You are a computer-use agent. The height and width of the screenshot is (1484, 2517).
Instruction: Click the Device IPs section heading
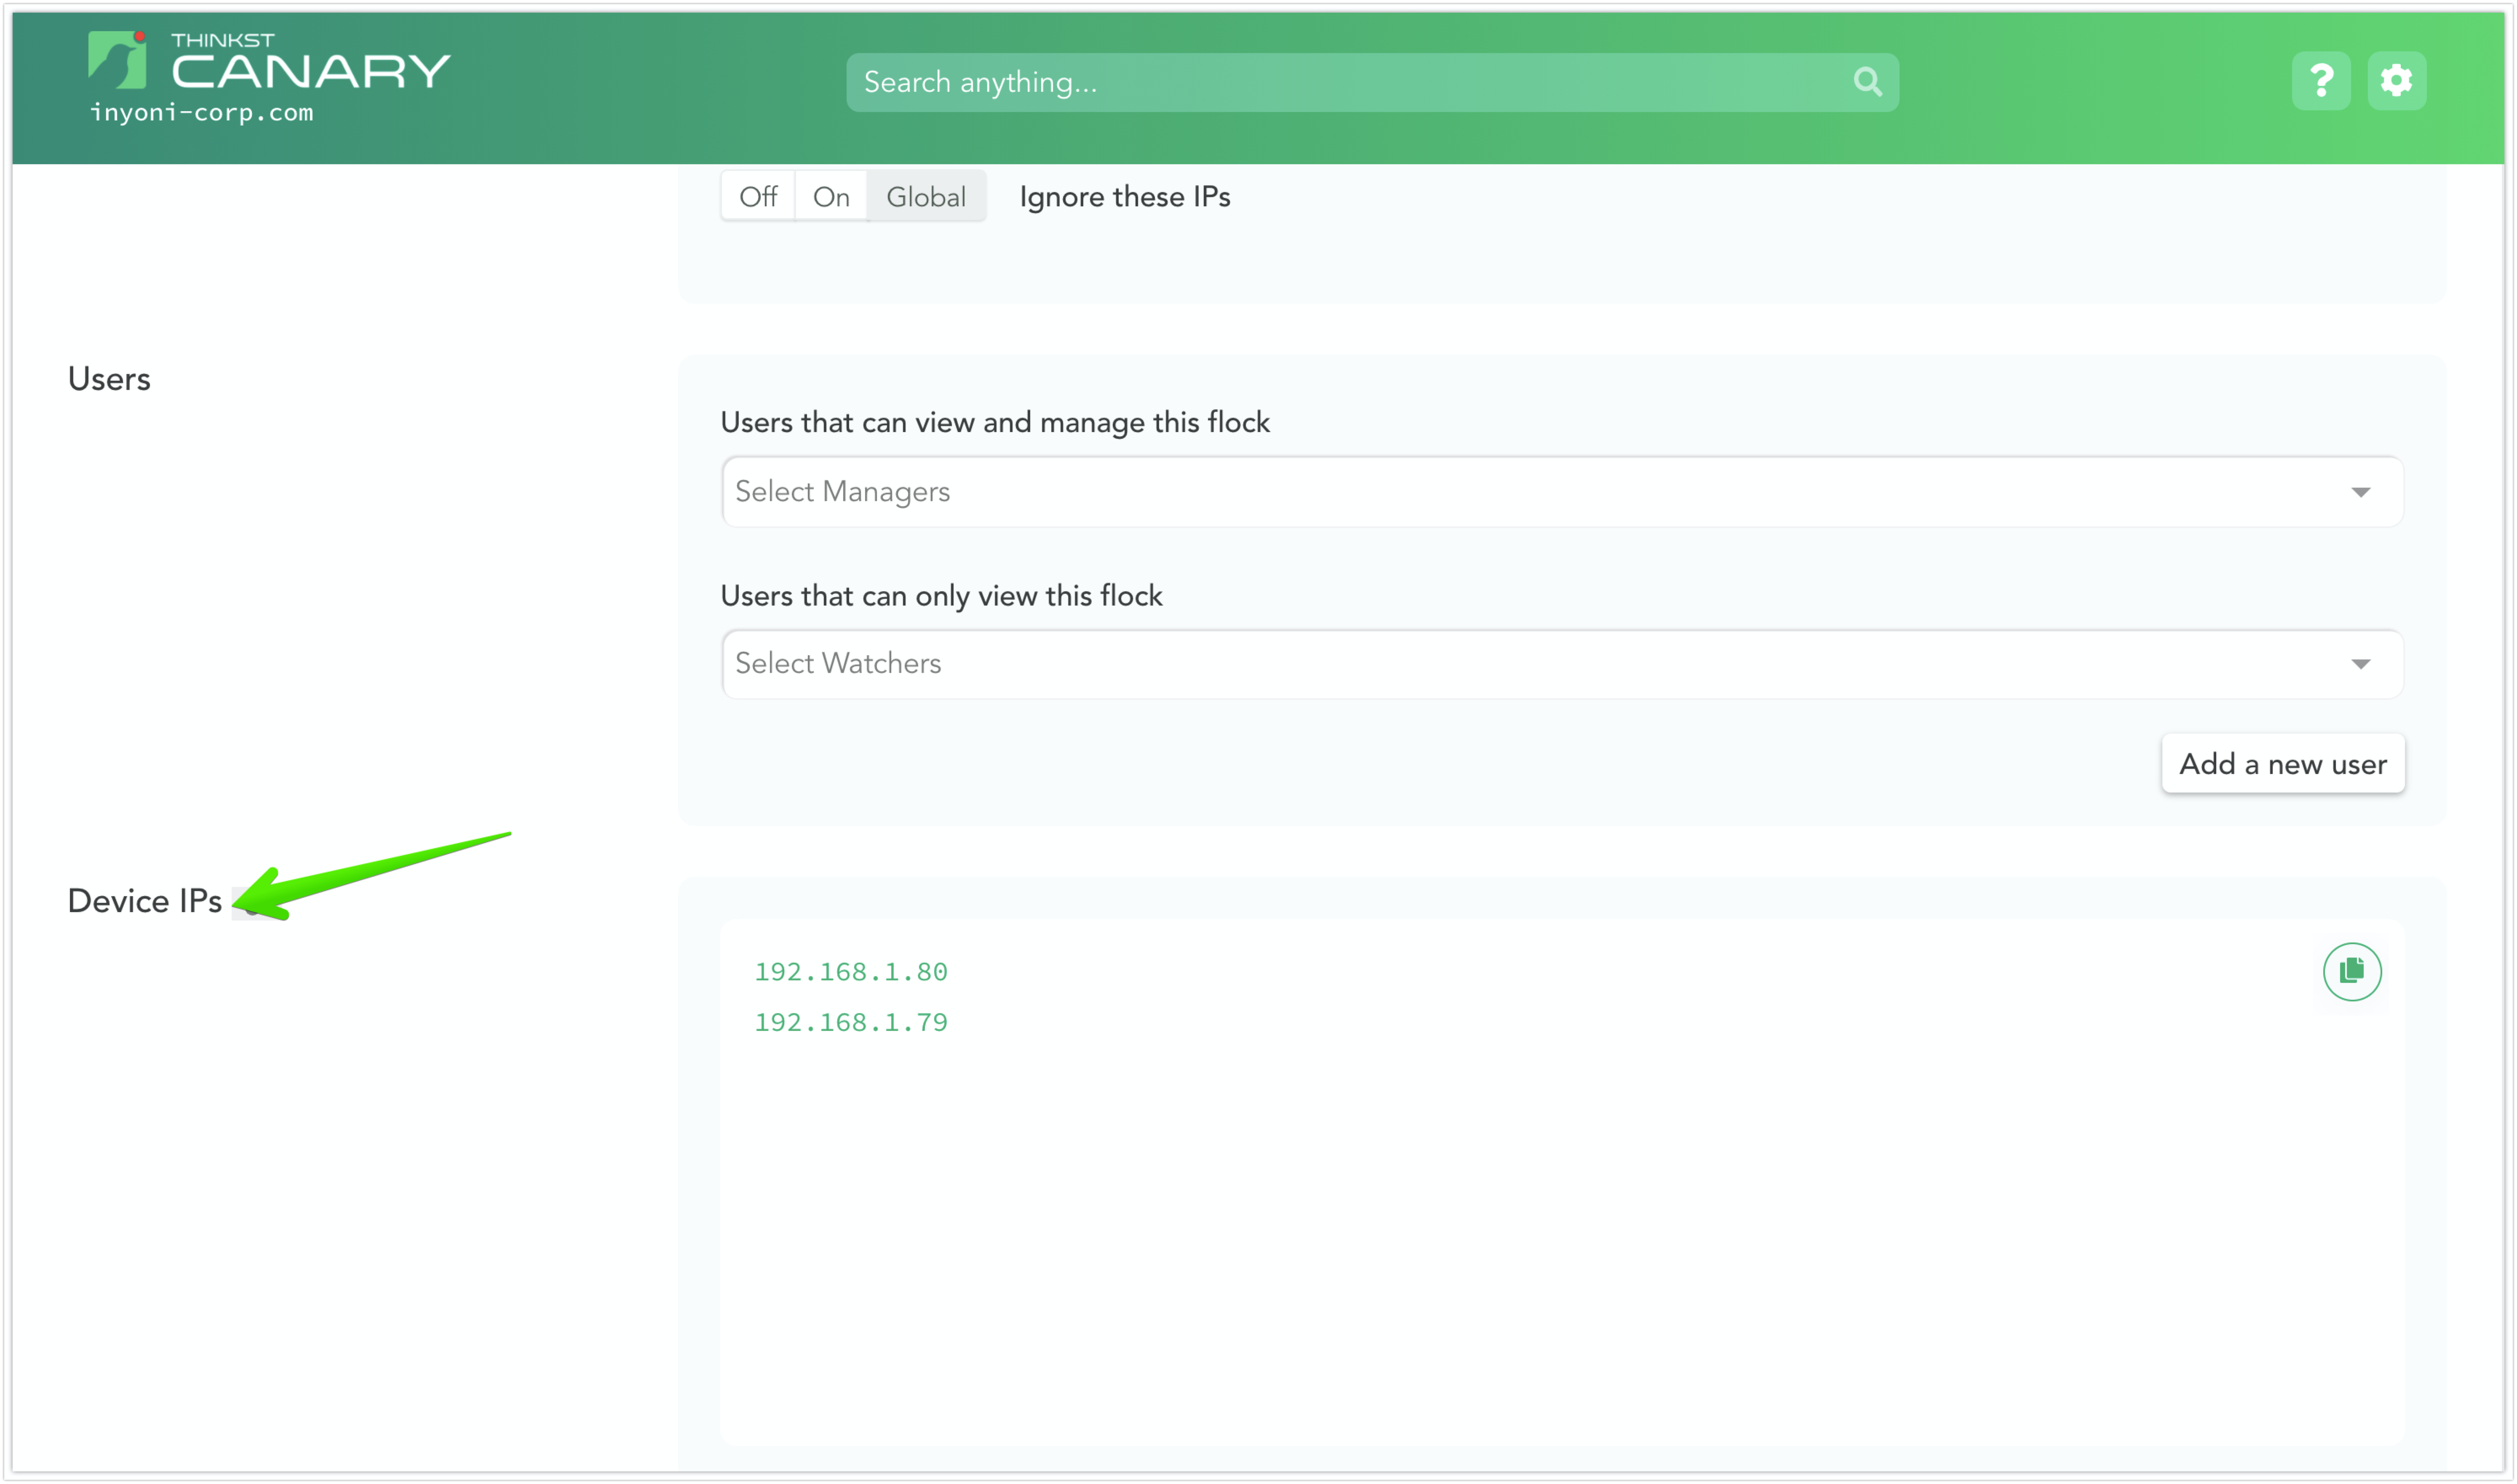[x=145, y=901]
